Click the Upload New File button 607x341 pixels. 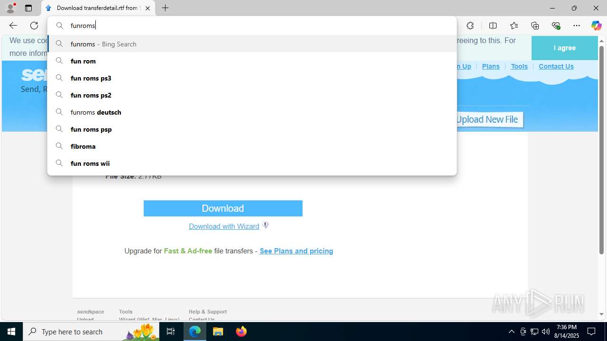tap(488, 119)
